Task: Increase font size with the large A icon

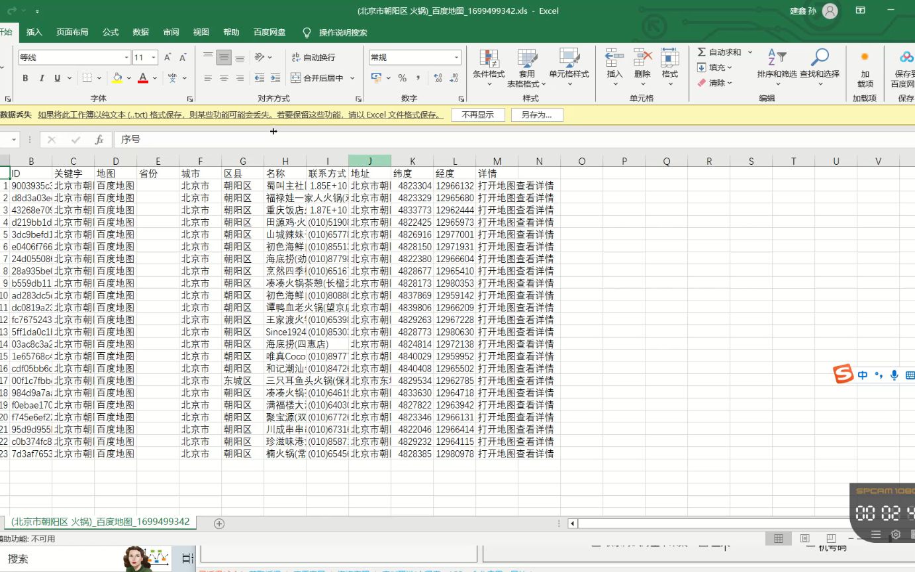Action: coord(168,58)
